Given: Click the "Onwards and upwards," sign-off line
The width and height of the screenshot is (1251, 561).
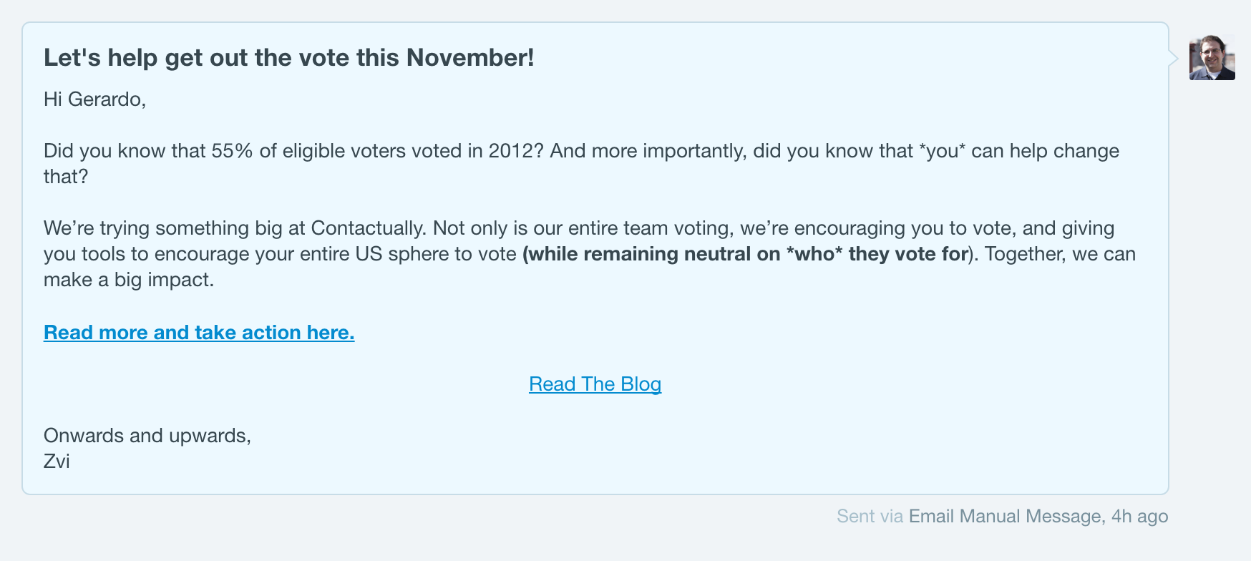Looking at the screenshot, I should click(147, 435).
